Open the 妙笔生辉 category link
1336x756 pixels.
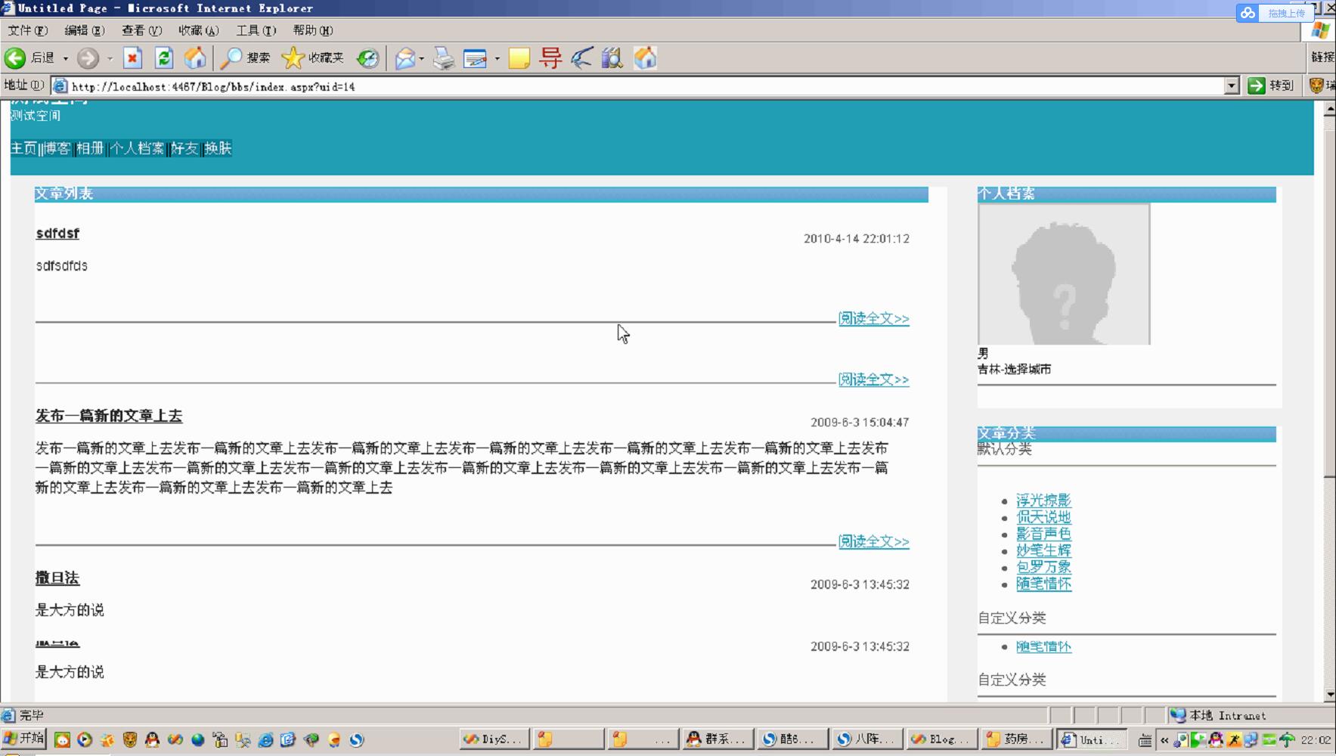pyautogui.click(x=1043, y=550)
